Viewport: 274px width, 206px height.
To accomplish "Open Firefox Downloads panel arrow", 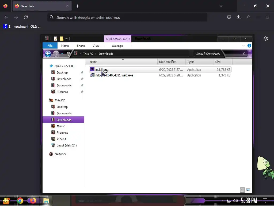I will (x=238, y=17).
